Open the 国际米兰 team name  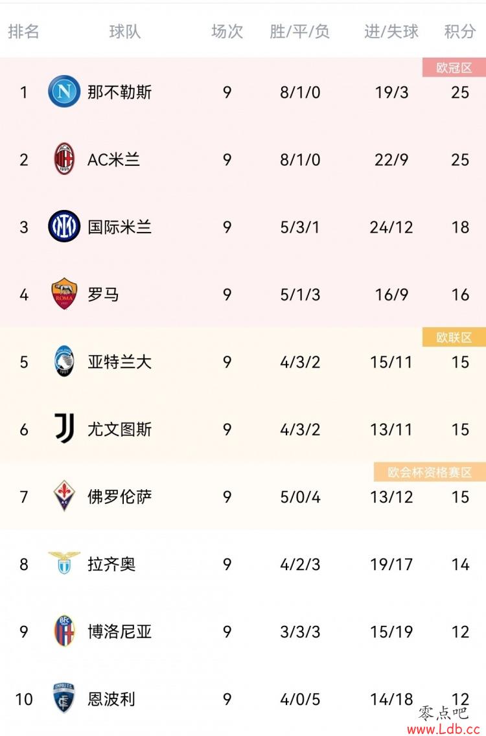(x=120, y=227)
